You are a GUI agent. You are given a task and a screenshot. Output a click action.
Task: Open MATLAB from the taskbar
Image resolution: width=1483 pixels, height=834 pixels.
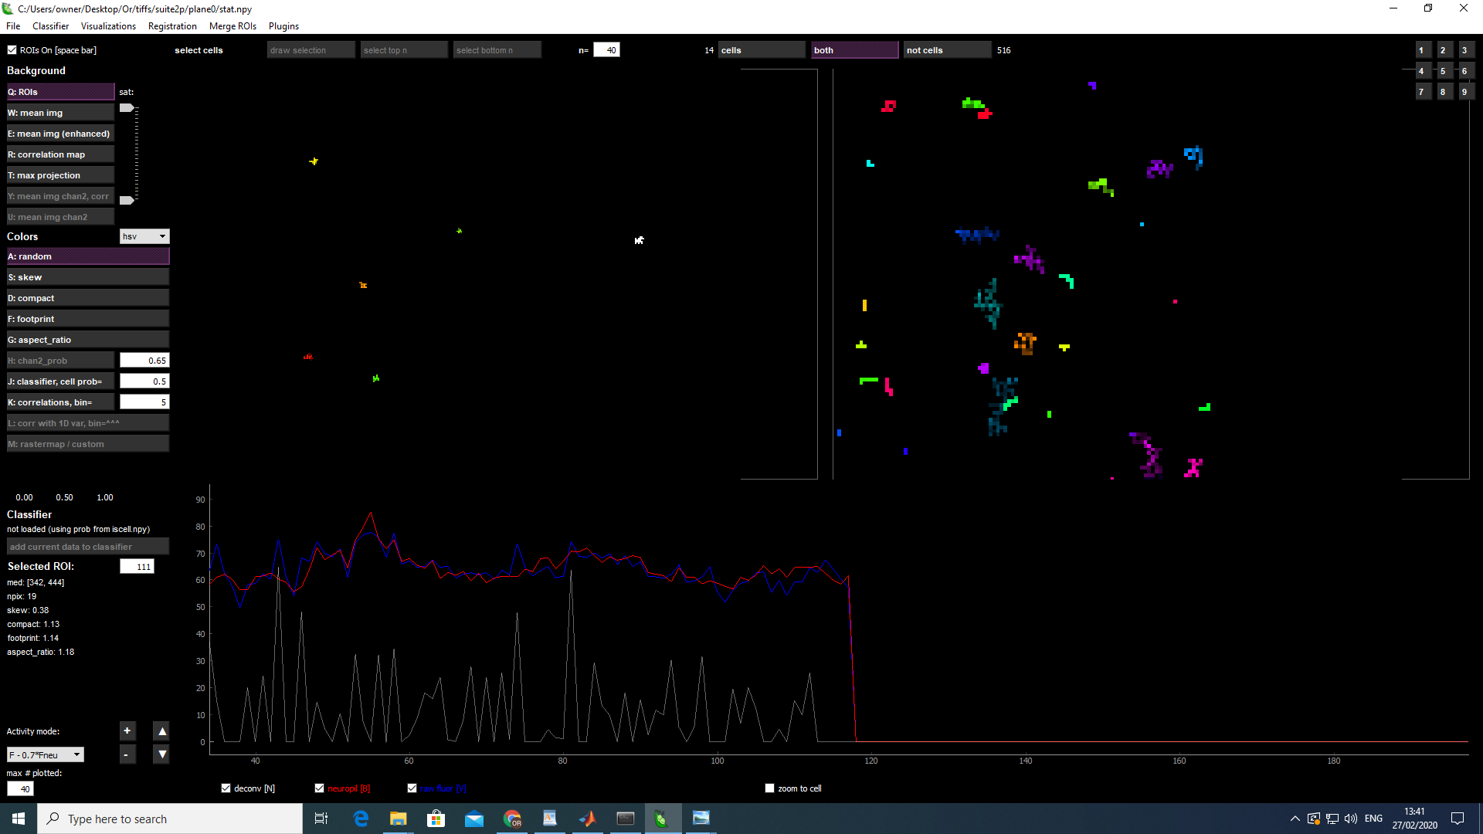click(587, 819)
